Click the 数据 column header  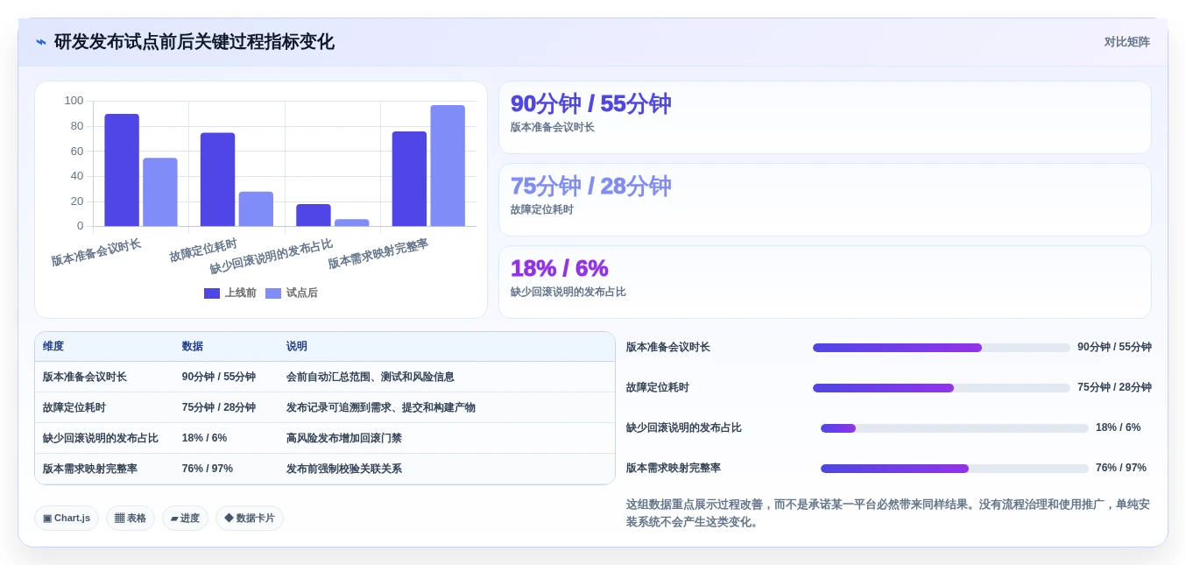[x=193, y=347]
